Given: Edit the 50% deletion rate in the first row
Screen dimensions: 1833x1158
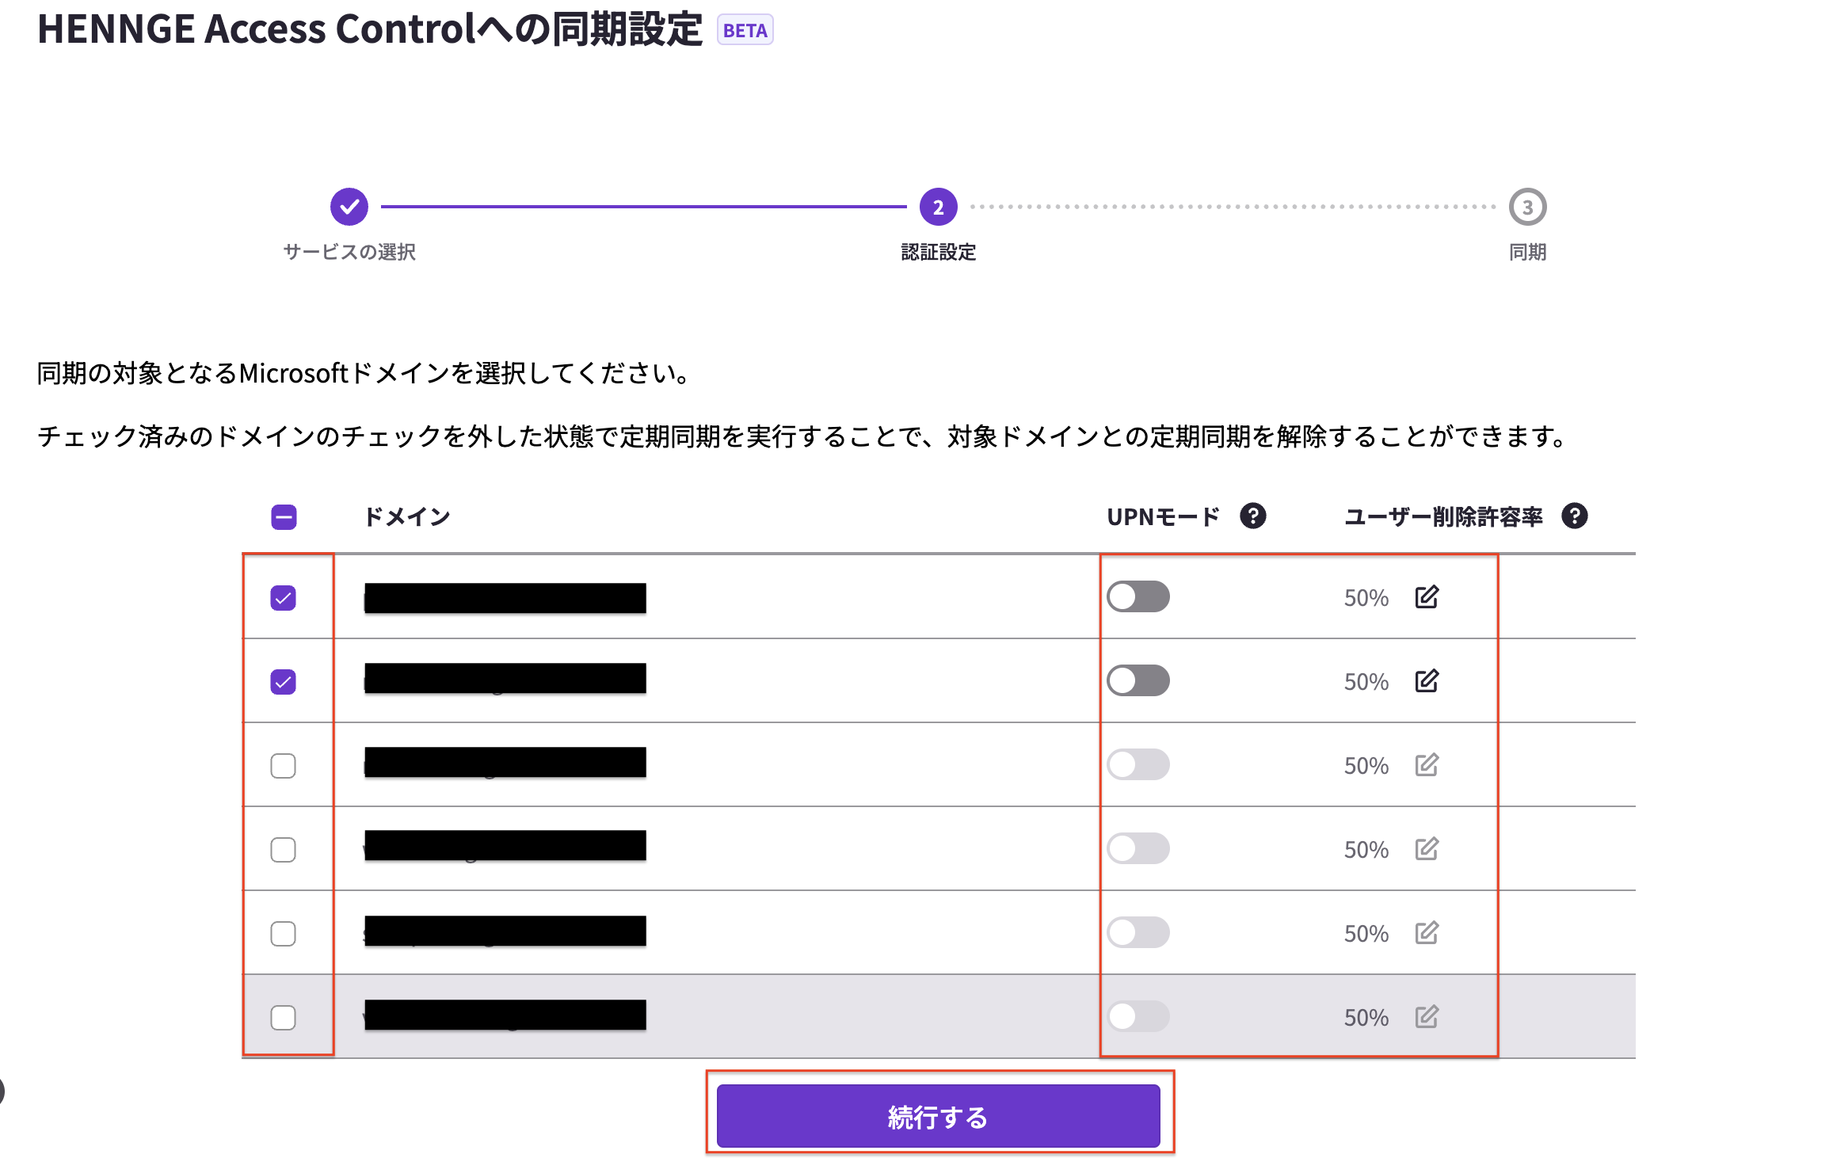Looking at the screenshot, I should [x=1427, y=596].
